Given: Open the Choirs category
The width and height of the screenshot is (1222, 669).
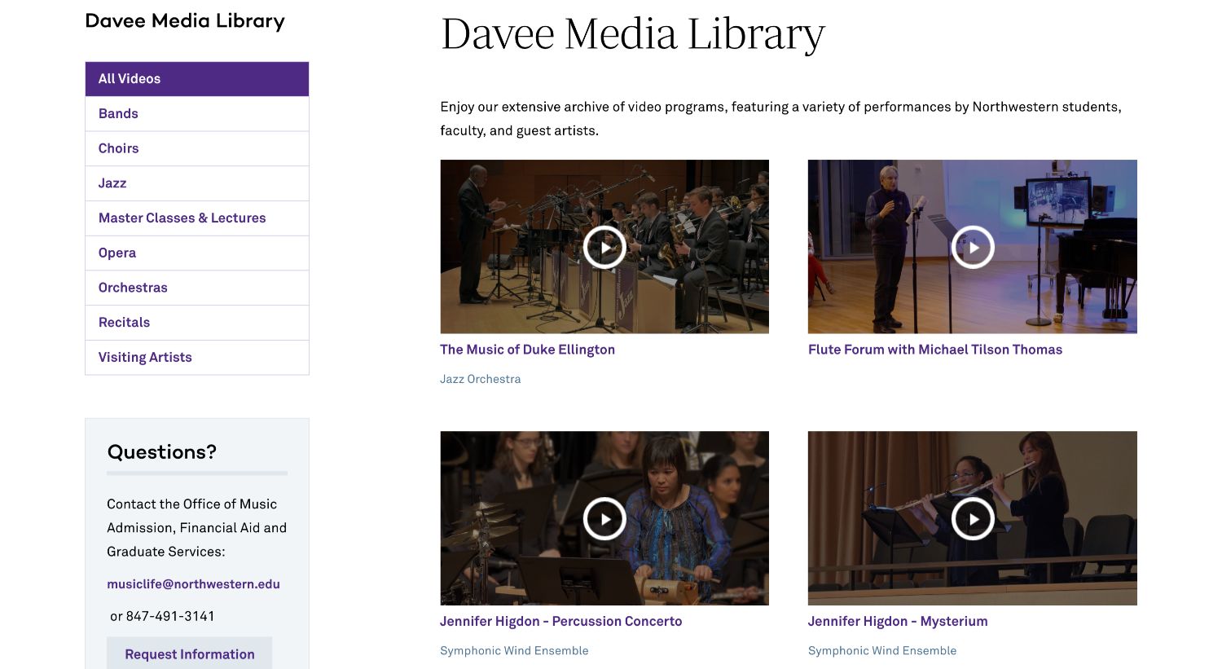Looking at the screenshot, I should [x=197, y=148].
